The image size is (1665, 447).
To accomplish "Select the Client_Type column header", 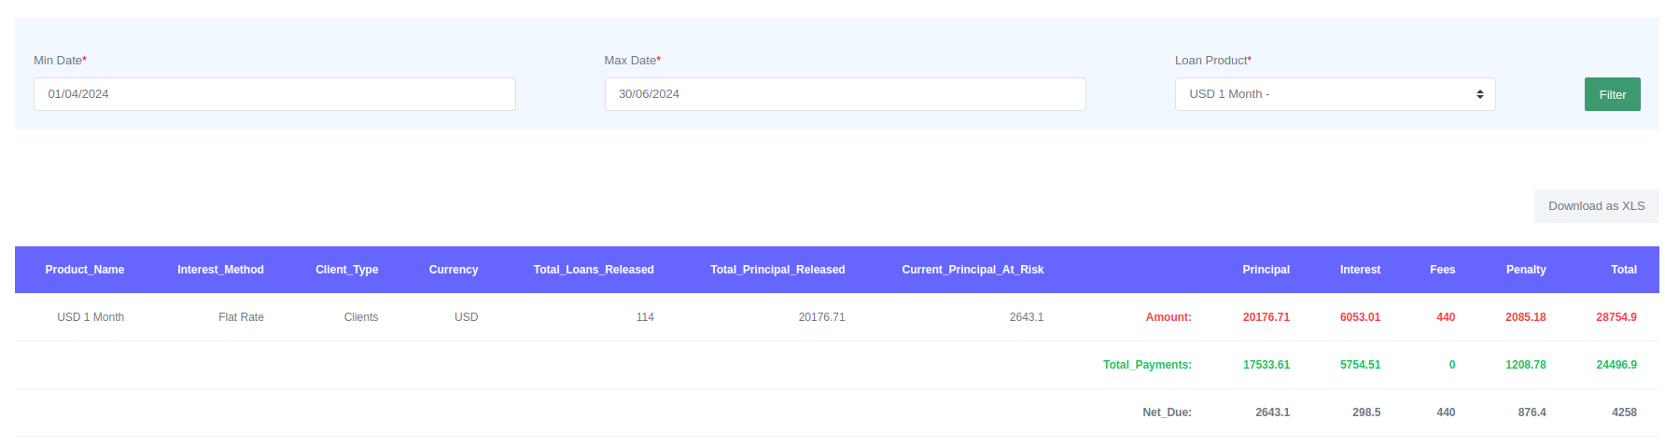I will pyautogui.click(x=346, y=270).
